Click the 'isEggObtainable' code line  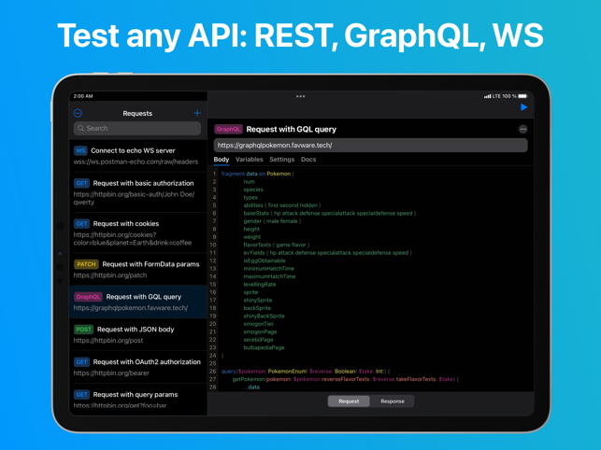tap(265, 260)
